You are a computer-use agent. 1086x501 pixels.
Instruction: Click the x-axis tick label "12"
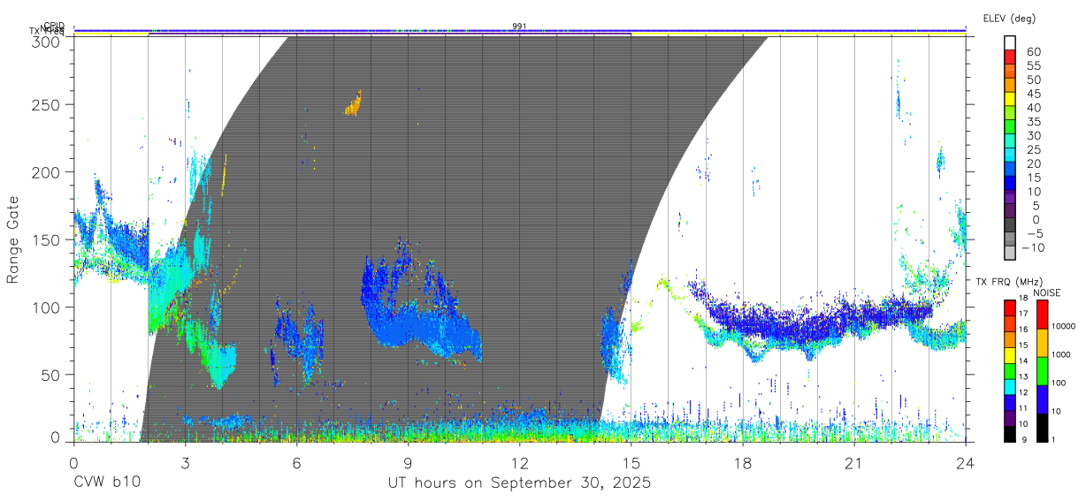[519, 462]
